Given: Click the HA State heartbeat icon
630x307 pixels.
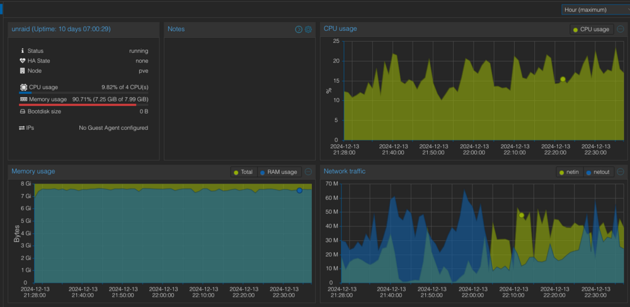Looking at the screenshot, I should click(23, 61).
